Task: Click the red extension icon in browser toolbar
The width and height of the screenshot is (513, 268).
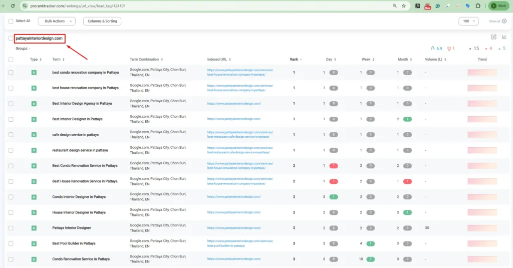Action: point(428,6)
